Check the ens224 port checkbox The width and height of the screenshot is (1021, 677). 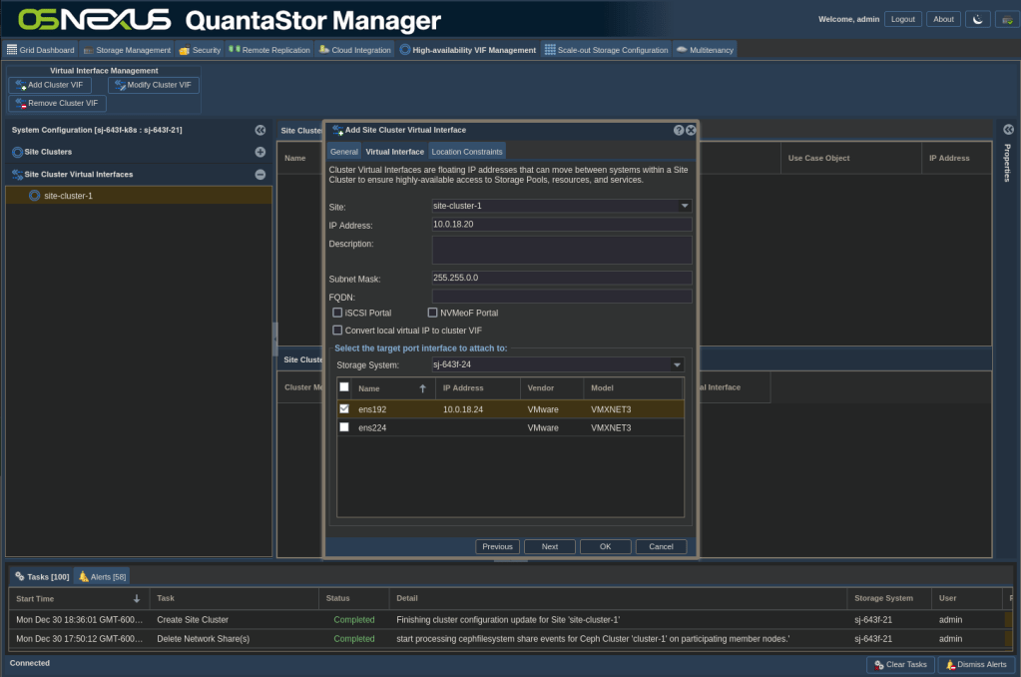pyautogui.click(x=344, y=427)
